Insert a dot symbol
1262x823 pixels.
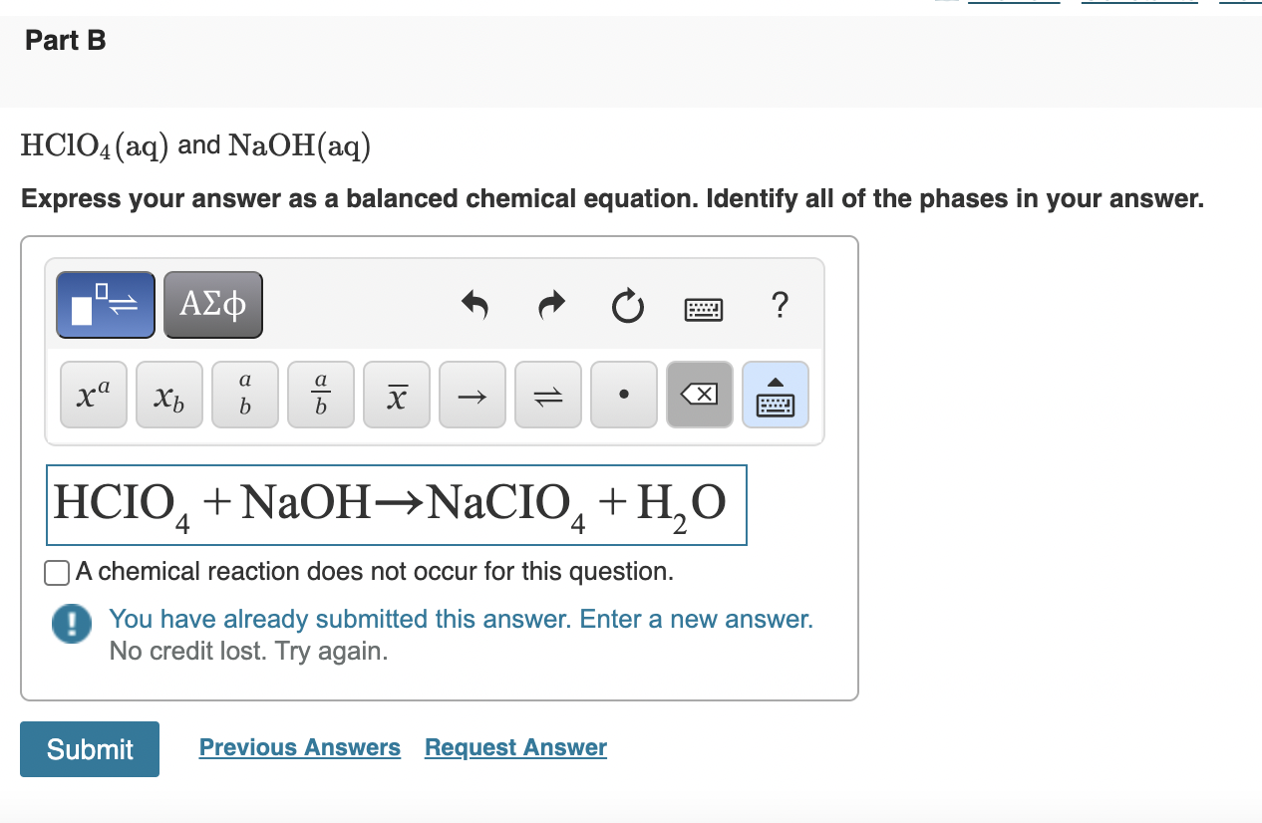[623, 395]
